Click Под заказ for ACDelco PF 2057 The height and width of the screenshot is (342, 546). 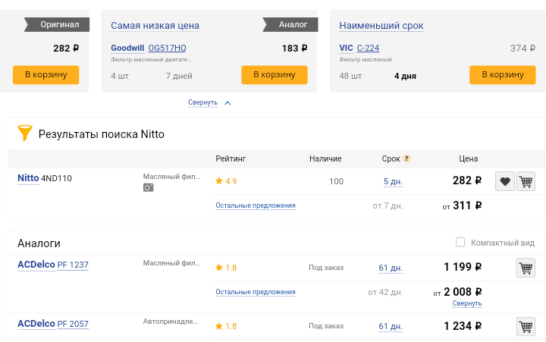coord(326,326)
